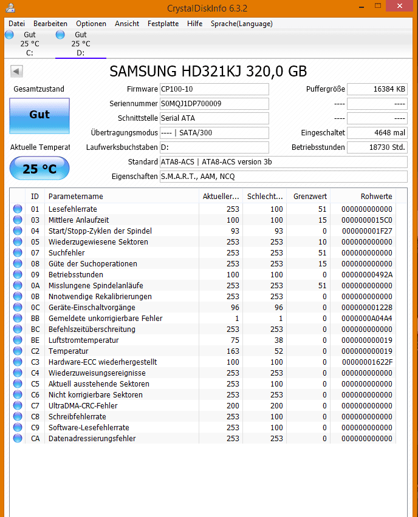Click status orb for Befehlszeitüberschreitung
This screenshot has width=418, height=517.
point(18,329)
